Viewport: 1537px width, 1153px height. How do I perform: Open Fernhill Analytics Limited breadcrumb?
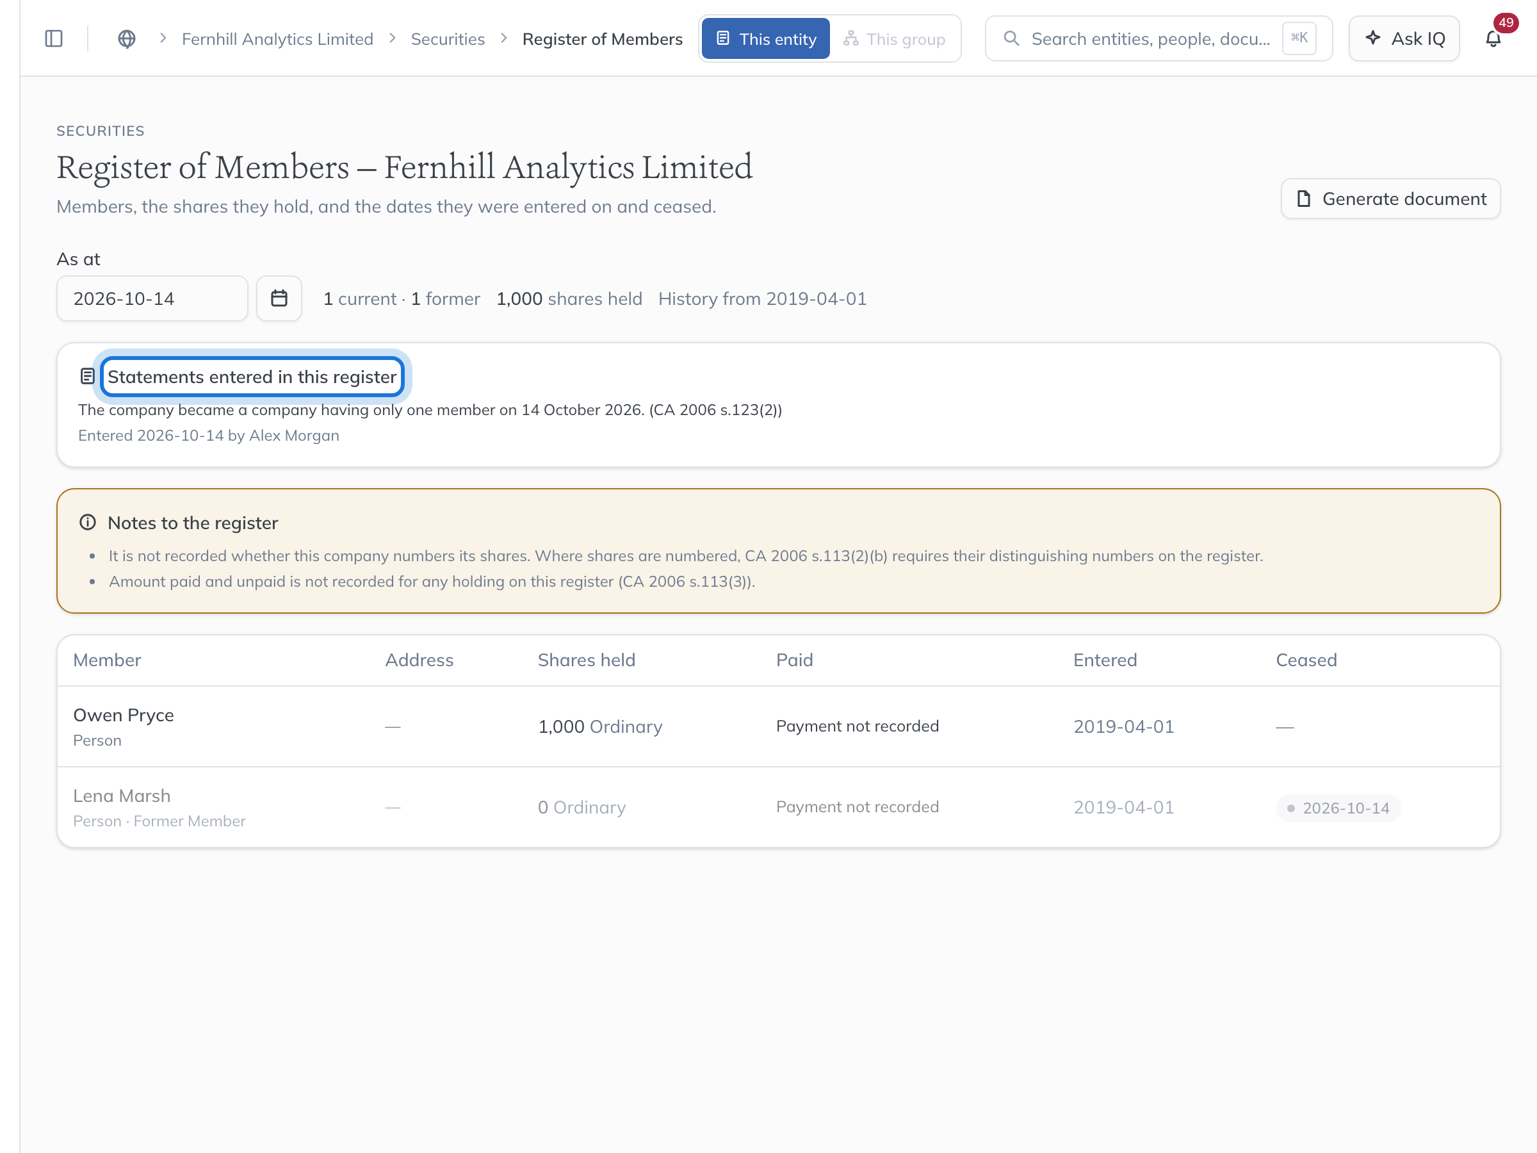pos(277,39)
